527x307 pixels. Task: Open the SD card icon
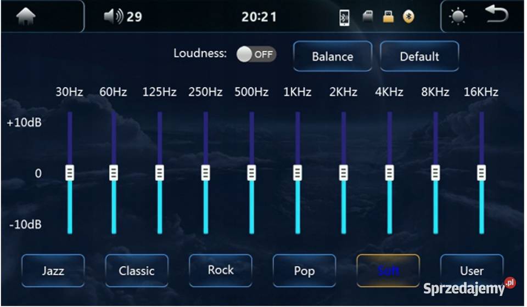[368, 16]
